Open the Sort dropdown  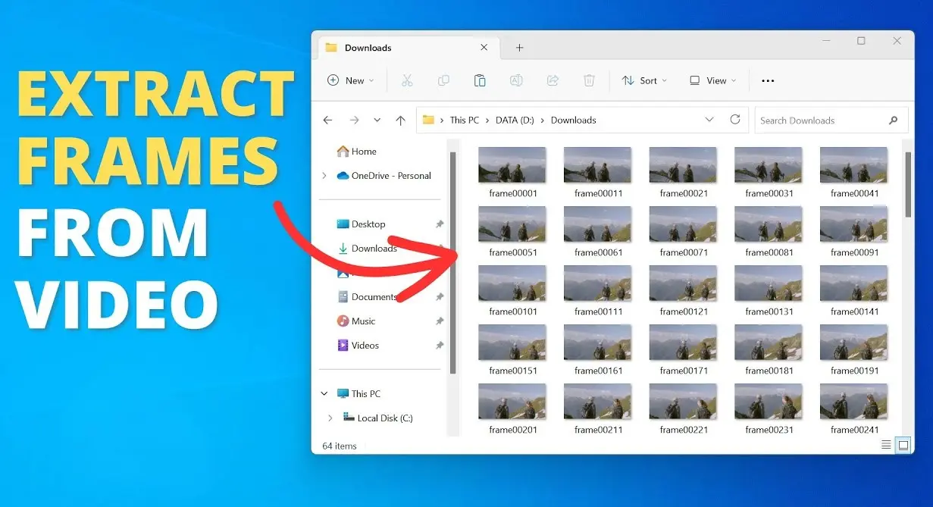click(644, 80)
